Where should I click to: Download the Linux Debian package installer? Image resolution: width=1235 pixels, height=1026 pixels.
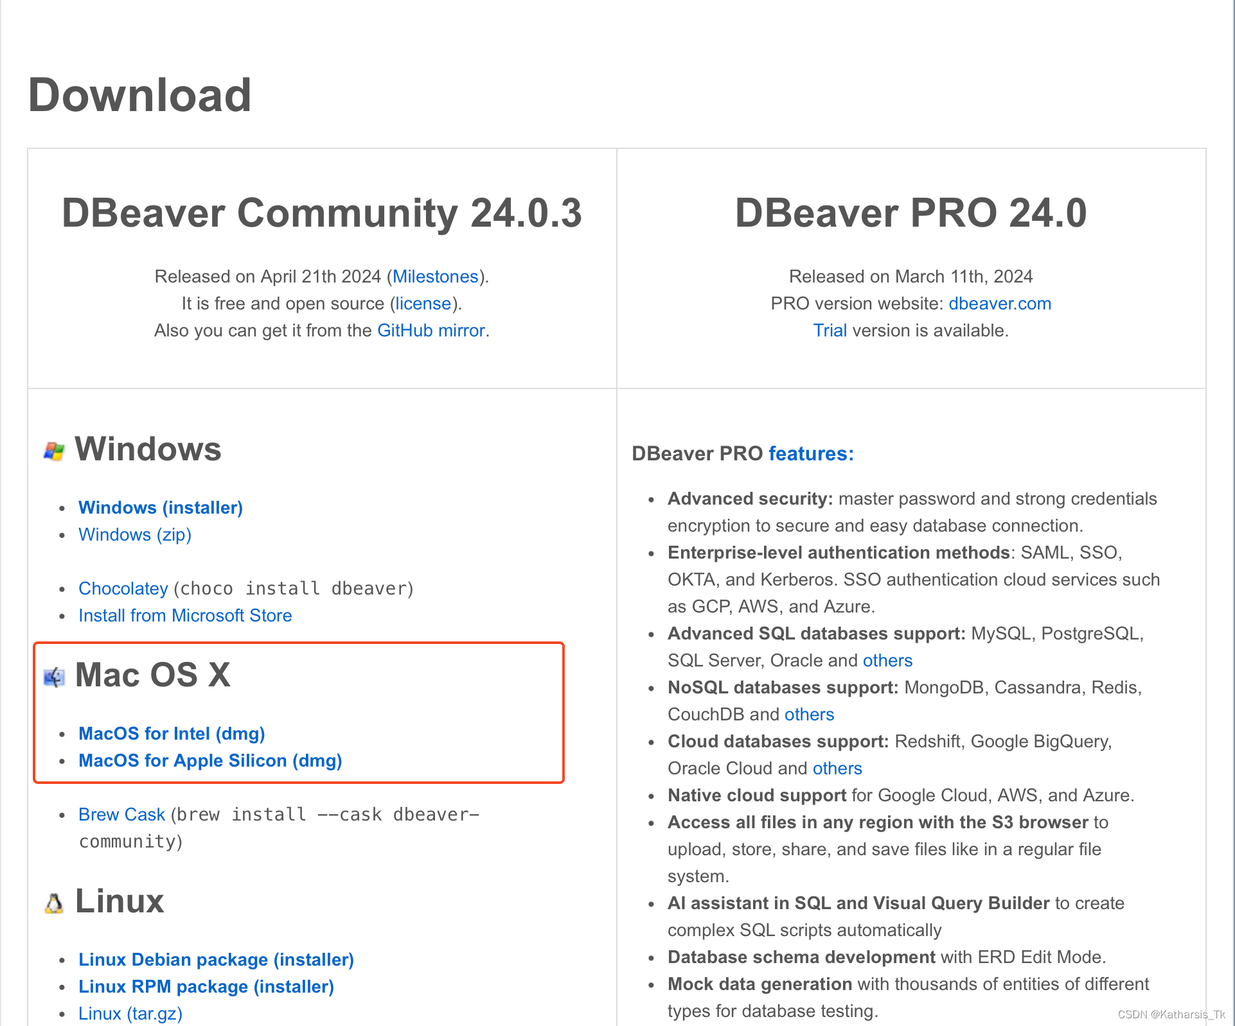click(x=215, y=959)
